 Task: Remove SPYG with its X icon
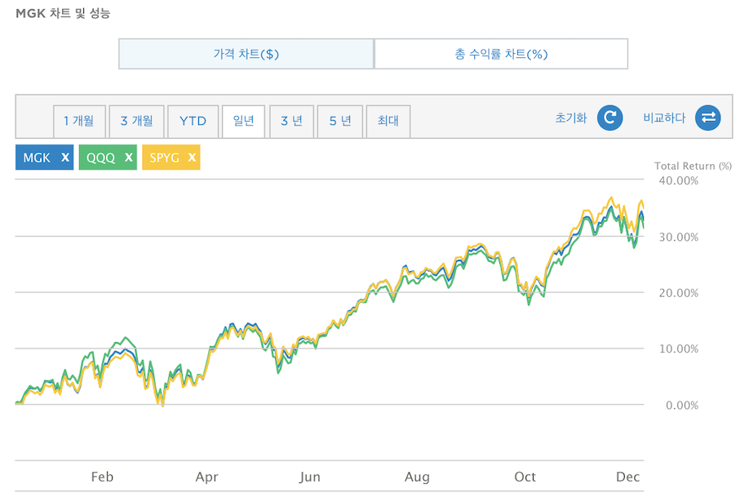tap(192, 158)
